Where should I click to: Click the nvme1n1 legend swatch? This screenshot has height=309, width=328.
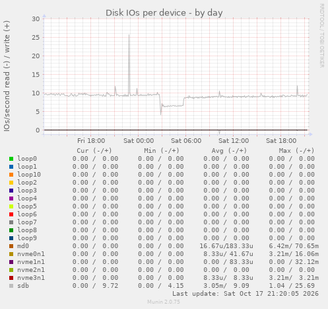click(11, 262)
